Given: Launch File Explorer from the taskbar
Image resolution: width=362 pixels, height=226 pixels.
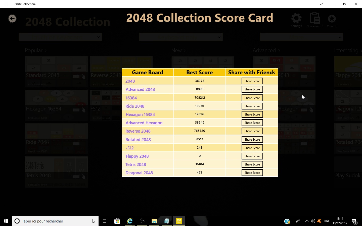Looking at the screenshot, I should coord(154,221).
